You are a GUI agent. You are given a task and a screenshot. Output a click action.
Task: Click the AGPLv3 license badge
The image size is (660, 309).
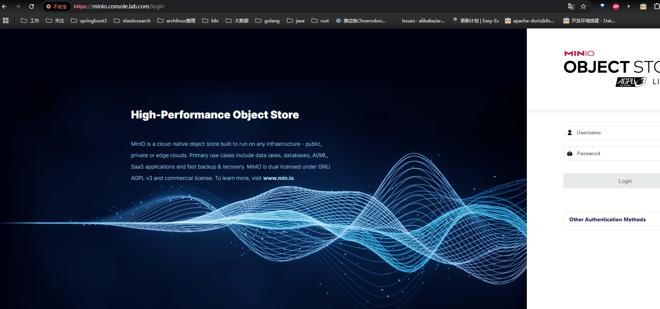tap(631, 82)
